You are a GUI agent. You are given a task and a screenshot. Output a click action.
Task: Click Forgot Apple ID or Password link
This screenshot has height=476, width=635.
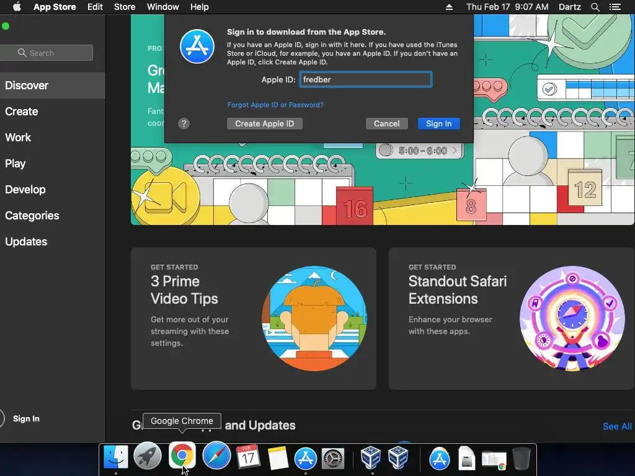pos(275,105)
